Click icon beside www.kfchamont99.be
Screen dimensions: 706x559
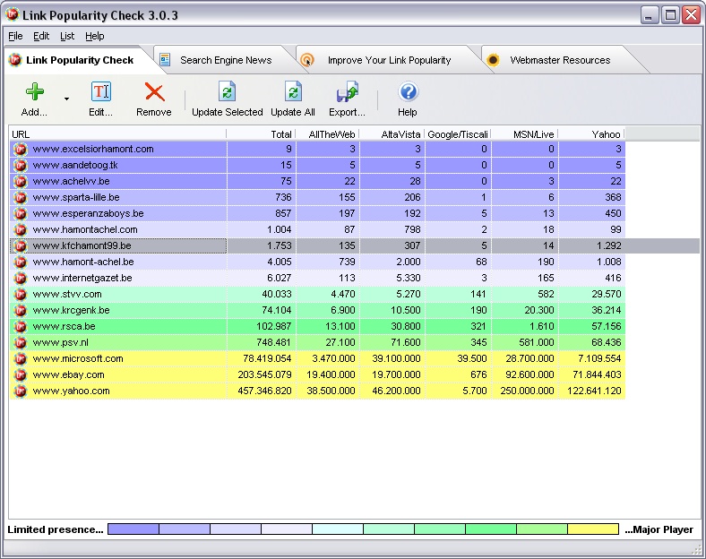click(21, 245)
